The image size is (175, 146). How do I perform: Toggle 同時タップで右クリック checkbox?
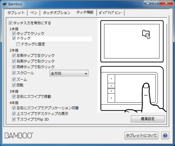coord(14,67)
